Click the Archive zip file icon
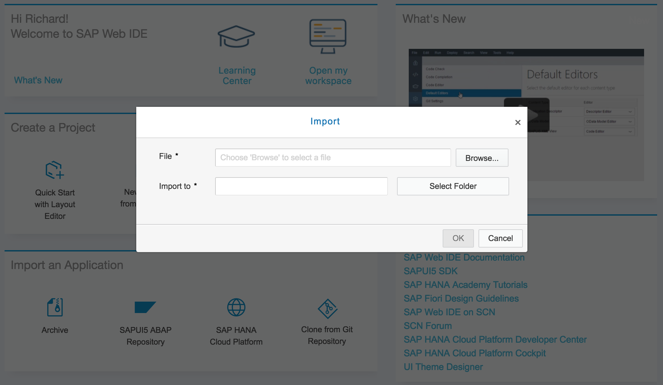 [55, 307]
